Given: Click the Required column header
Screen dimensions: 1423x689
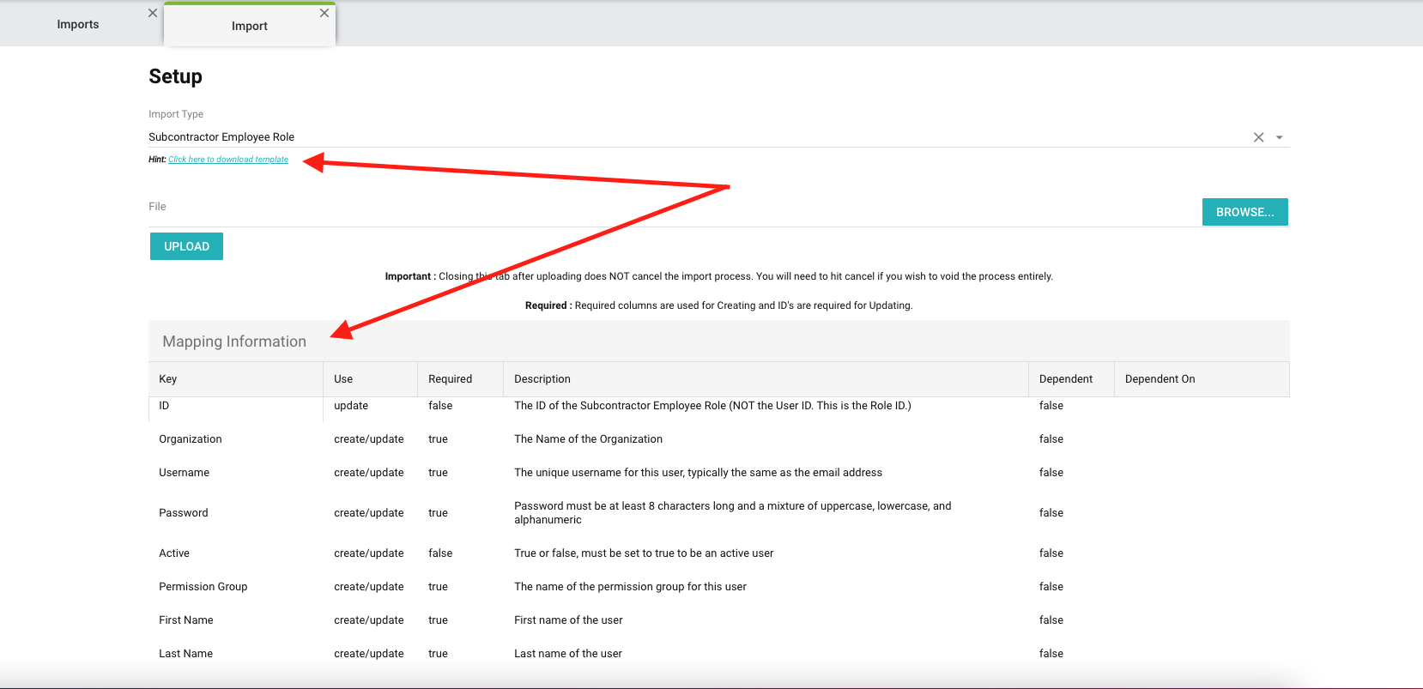Looking at the screenshot, I should click(x=450, y=379).
